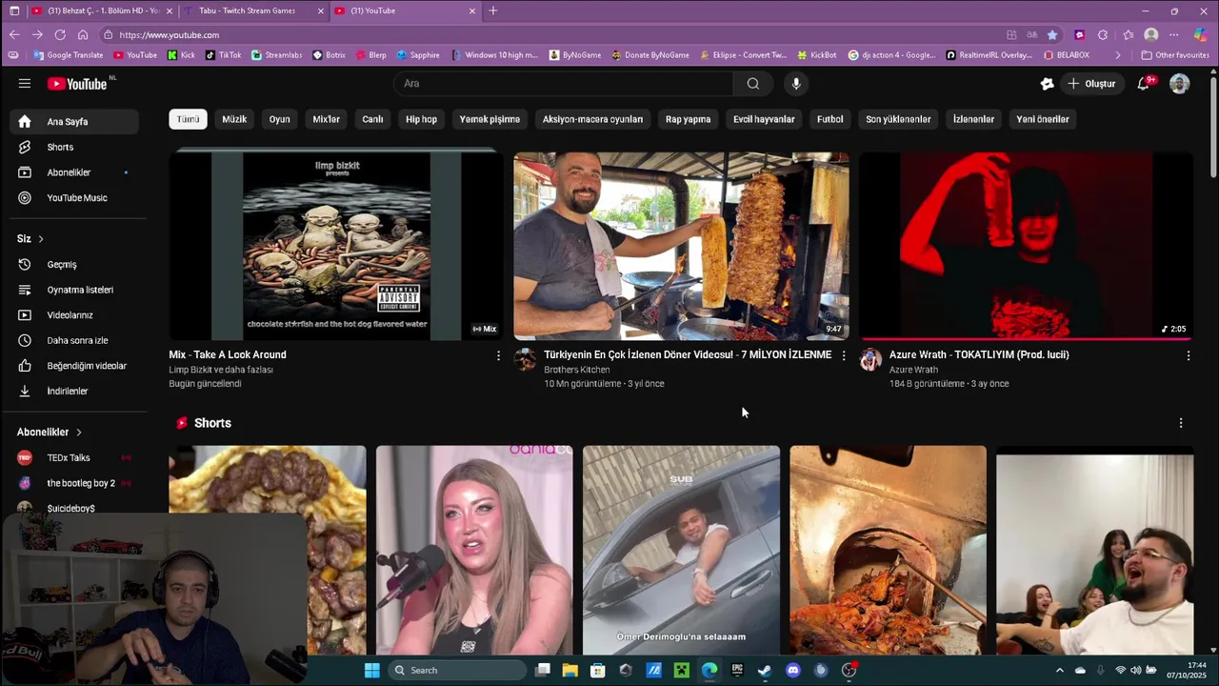
Task: Open Shorts section options menu
Action: 1181,423
